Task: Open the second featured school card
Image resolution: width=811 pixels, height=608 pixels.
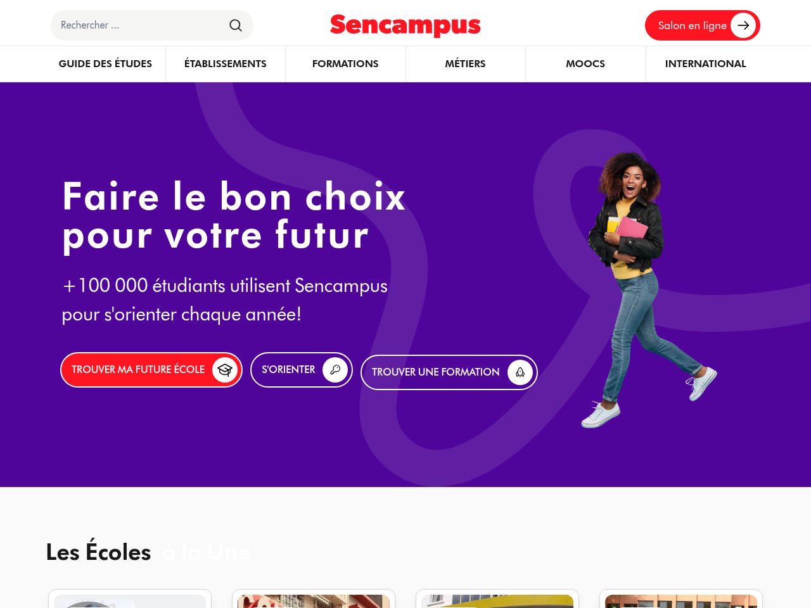Action: tap(314, 600)
